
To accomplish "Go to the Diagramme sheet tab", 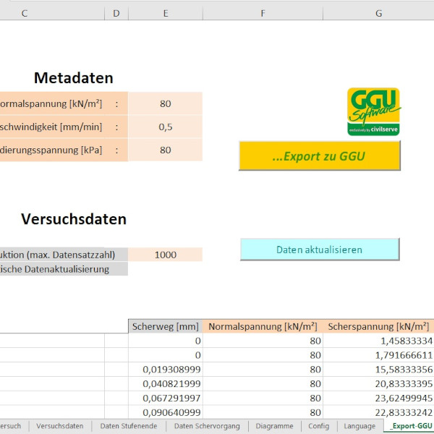I will 274,426.
